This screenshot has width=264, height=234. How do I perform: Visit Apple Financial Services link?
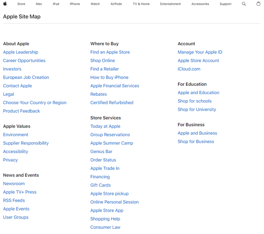point(115,86)
